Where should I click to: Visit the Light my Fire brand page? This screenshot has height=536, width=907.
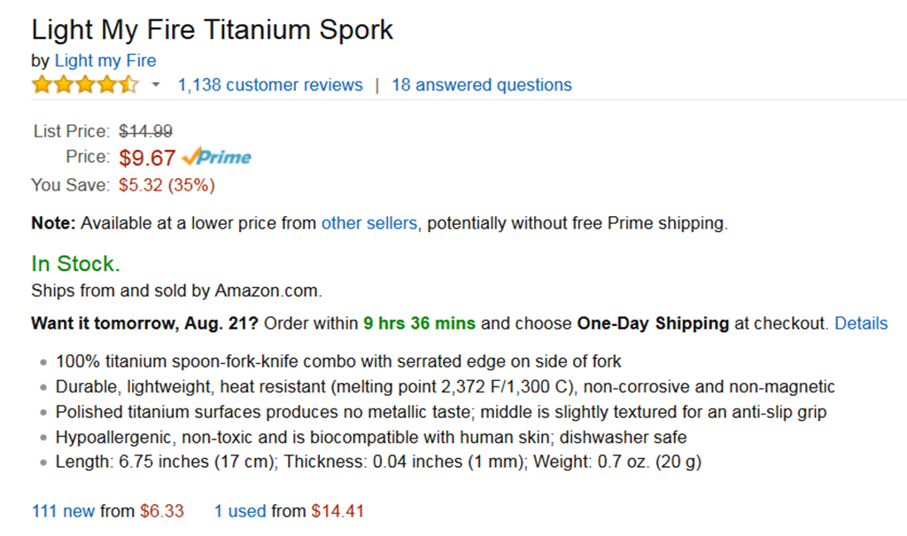click(x=105, y=60)
